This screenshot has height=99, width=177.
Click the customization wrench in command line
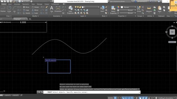point(42,92)
